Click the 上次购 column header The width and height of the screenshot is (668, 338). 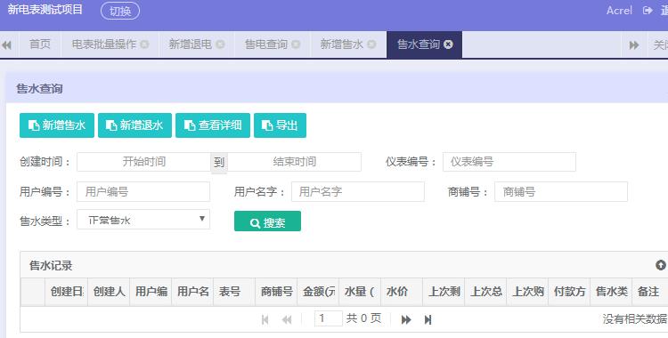[x=527, y=292]
